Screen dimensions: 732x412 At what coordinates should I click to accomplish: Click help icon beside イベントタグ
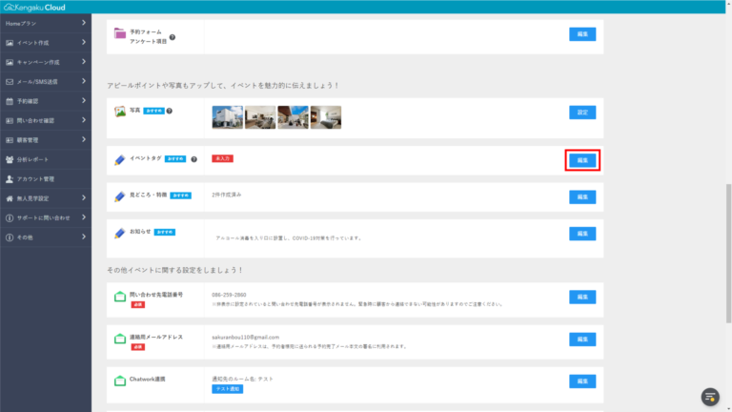pos(193,159)
